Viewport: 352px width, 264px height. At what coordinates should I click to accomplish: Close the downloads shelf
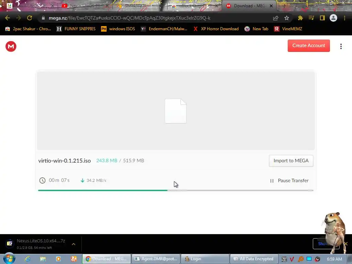346,244
